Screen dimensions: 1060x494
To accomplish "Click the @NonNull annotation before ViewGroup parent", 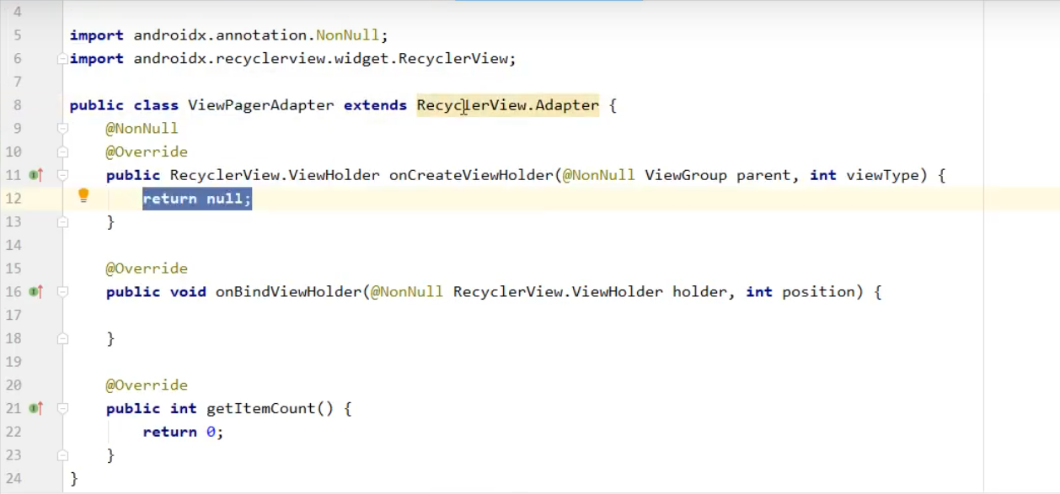I will [x=599, y=175].
